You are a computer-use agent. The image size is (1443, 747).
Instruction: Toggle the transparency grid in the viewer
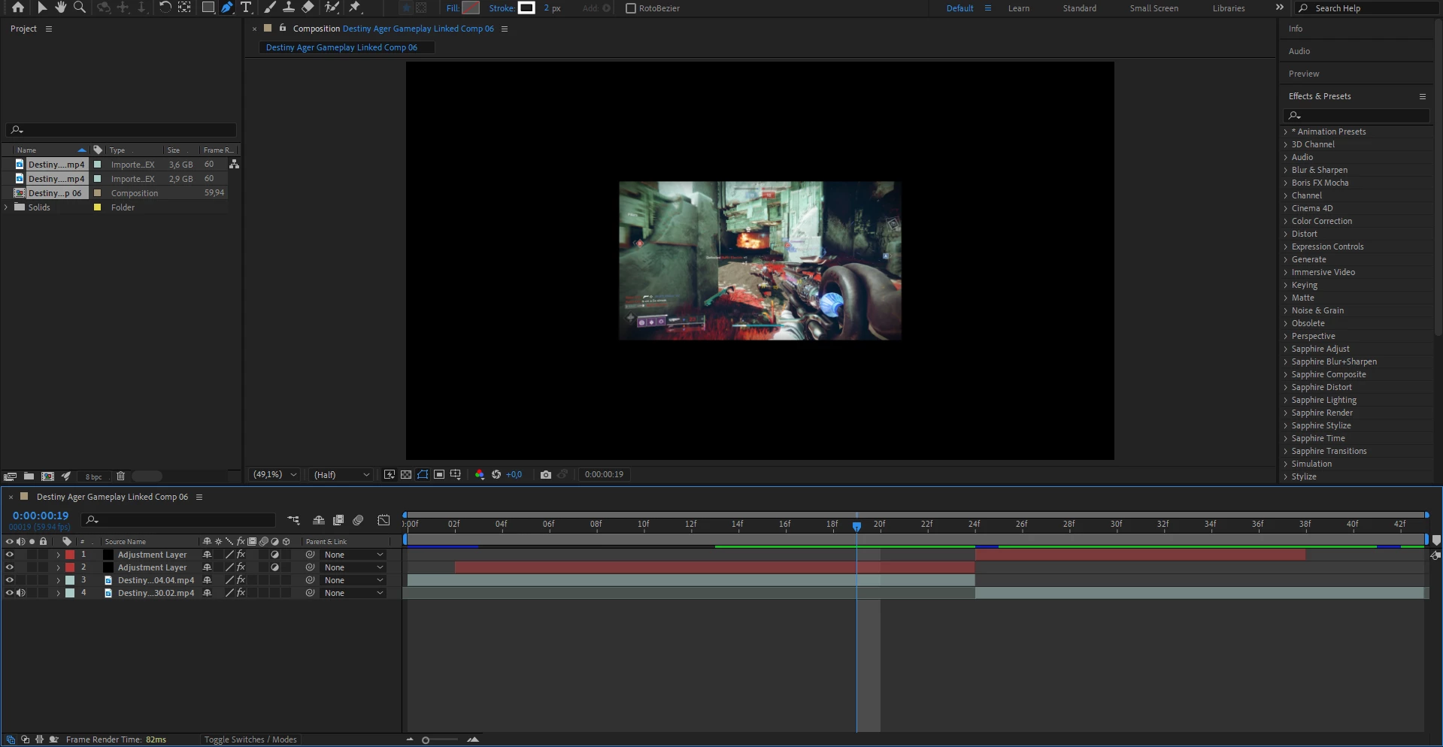[406, 475]
